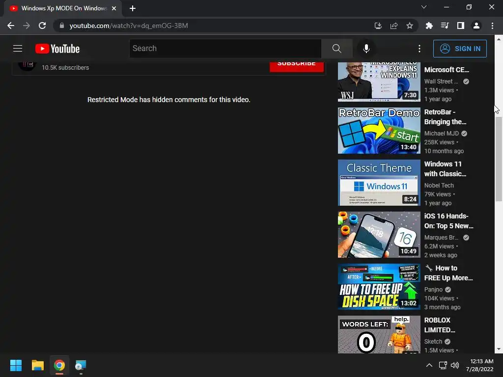Click channel name 'Panjno'
This screenshot has width=503, height=377.
[433, 290]
